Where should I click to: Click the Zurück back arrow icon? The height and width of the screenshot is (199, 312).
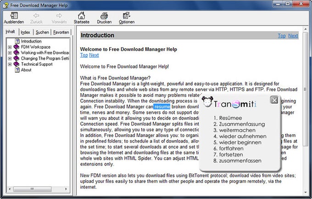[36, 16]
